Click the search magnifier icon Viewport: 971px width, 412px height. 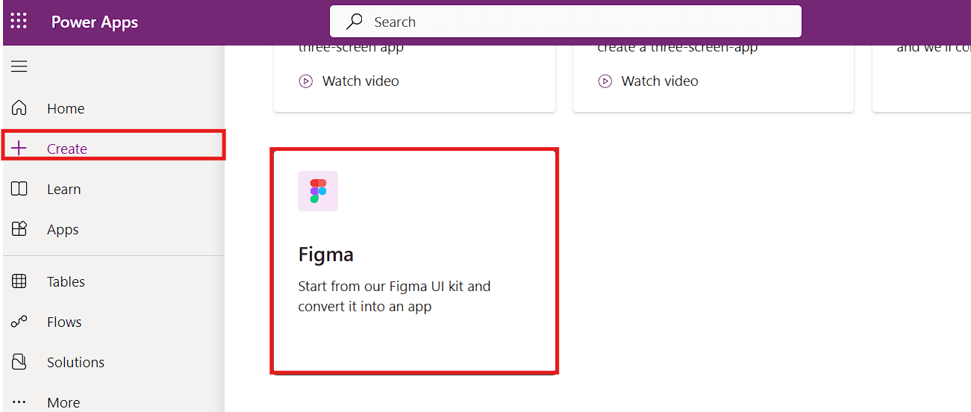tap(355, 22)
